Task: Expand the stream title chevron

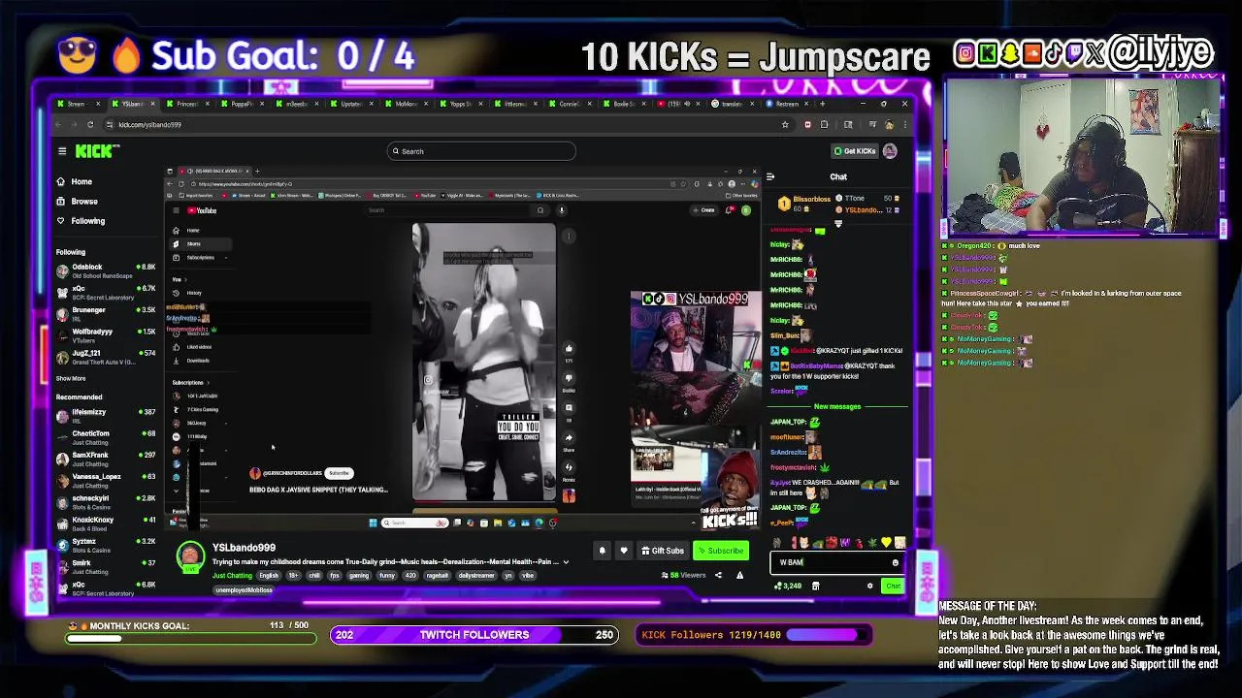Action: [566, 562]
